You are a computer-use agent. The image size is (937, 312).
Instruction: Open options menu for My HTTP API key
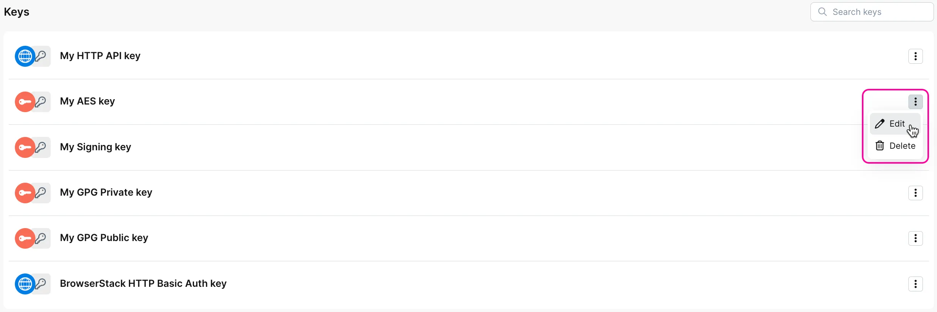click(915, 56)
